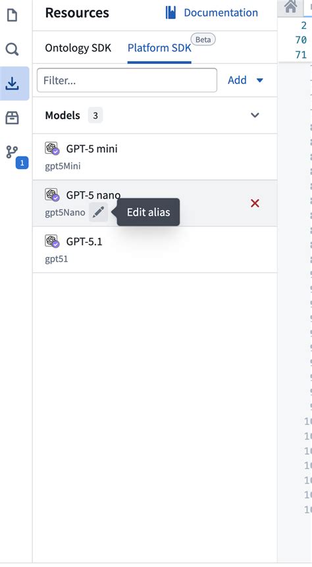
Task: Open the Search sidebar icon
Action: pyautogui.click(x=12, y=49)
